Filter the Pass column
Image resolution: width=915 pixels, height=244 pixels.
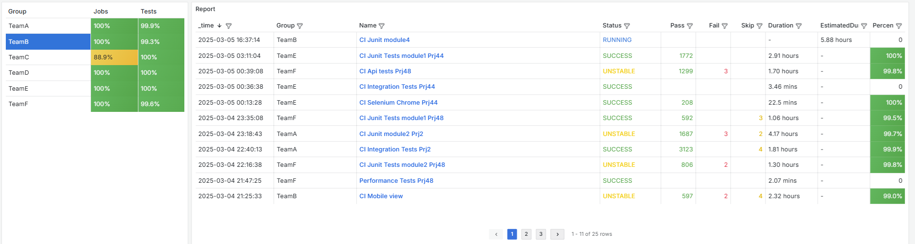[x=690, y=26]
